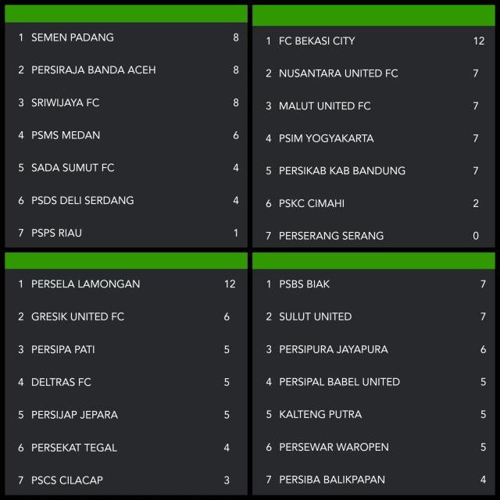
Task: Select the Perserang Serang bottom row
Action: click(373, 236)
